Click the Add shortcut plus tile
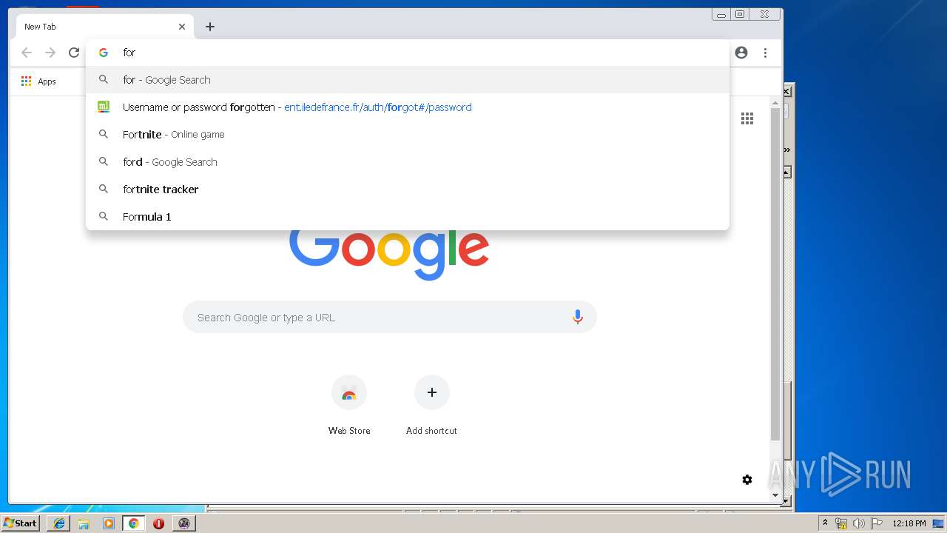Screen dimensions: 947x533 point(432,392)
